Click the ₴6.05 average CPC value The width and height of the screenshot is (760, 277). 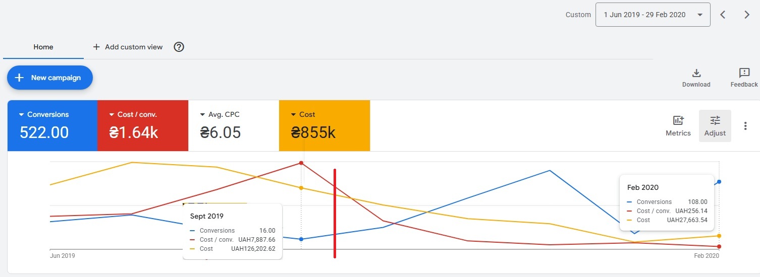tap(221, 132)
